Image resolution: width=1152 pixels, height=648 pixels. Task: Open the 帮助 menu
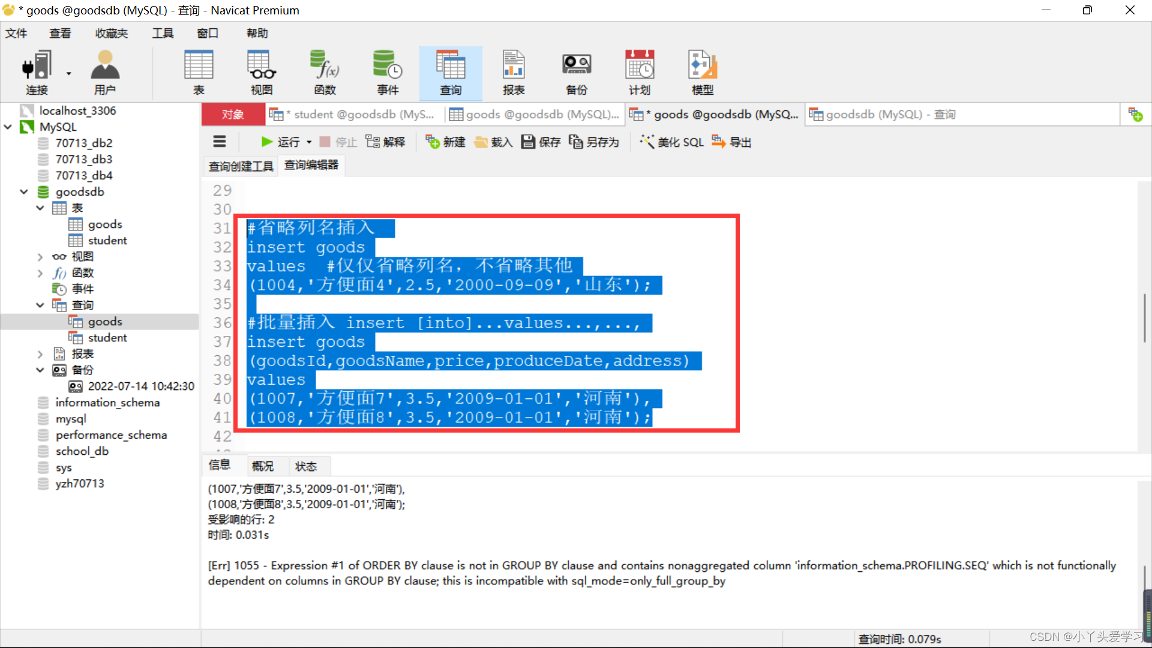[257, 33]
